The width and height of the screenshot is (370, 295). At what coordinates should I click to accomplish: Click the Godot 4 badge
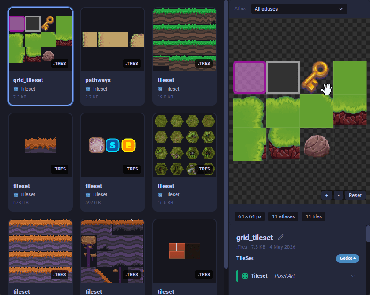point(347,258)
